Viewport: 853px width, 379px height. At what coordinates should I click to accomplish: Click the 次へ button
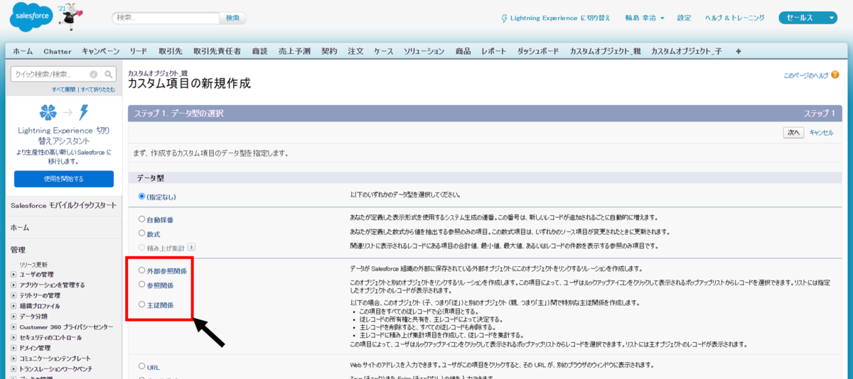point(794,132)
